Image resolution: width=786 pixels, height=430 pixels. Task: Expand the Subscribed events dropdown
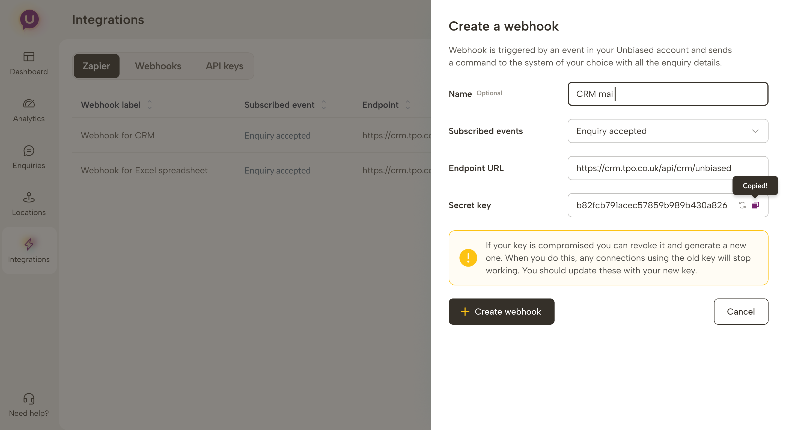[668, 131]
